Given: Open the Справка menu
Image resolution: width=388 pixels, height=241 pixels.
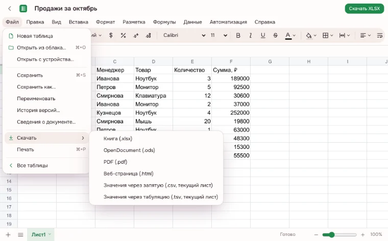Looking at the screenshot, I should pyautogui.click(x=265, y=22).
